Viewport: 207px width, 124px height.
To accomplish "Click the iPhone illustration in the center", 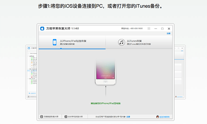I will pyautogui.click(x=105, y=72).
